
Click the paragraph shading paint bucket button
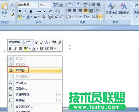click(69, 17)
